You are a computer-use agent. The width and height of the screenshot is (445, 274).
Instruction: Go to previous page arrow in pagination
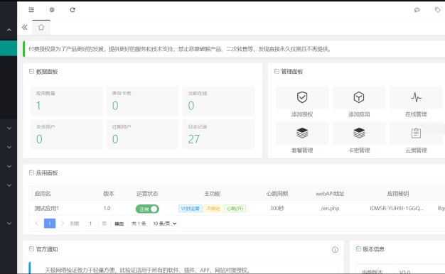[37, 224]
